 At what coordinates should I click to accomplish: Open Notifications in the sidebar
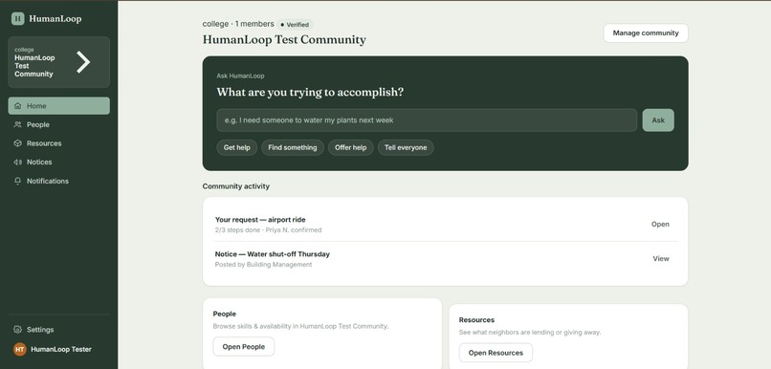click(x=58, y=181)
